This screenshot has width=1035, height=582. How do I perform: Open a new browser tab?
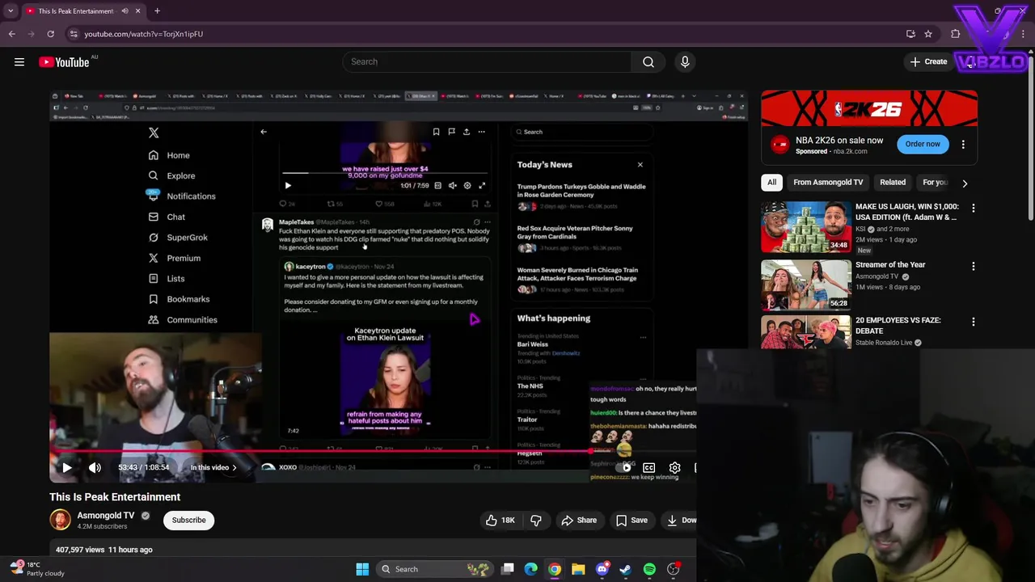click(157, 11)
